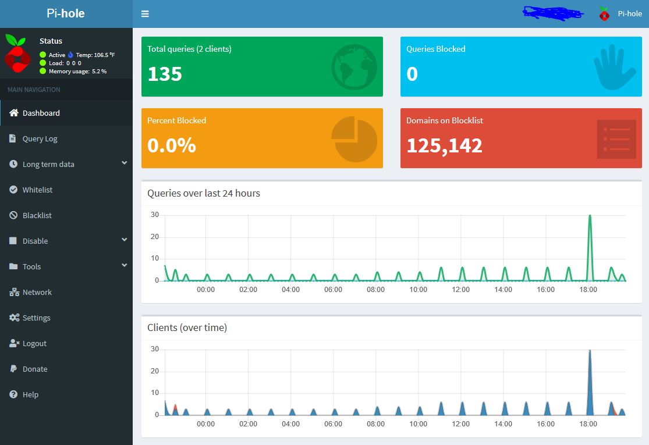Click the Help question mark icon
The height and width of the screenshot is (445, 649).
coord(13,394)
